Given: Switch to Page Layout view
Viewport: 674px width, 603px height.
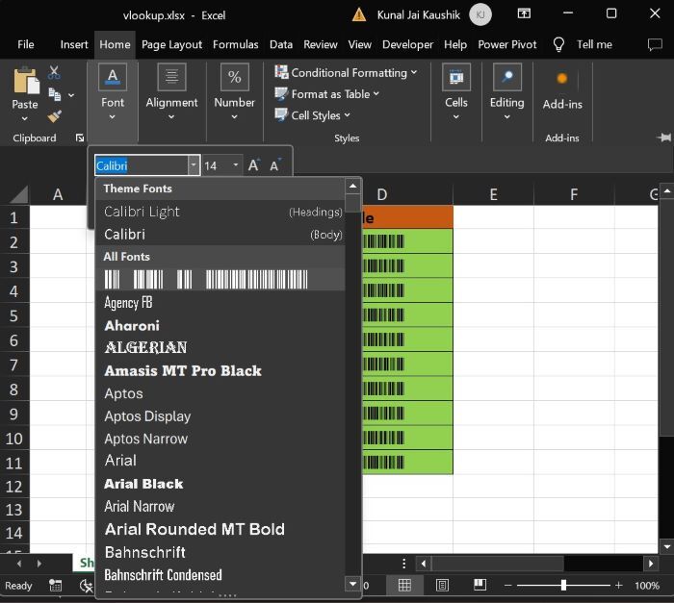Looking at the screenshot, I should [442, 585].
